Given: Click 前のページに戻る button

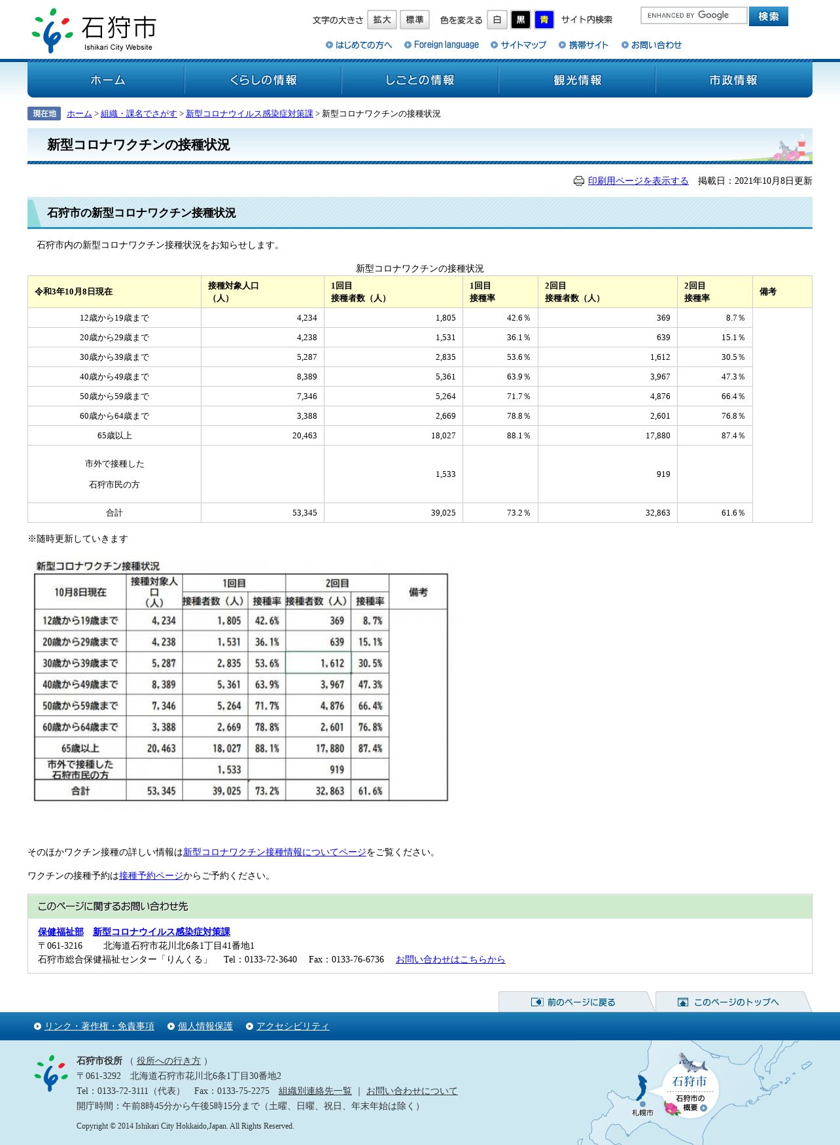Looking at the screenshot, I should pos(576,1002).
